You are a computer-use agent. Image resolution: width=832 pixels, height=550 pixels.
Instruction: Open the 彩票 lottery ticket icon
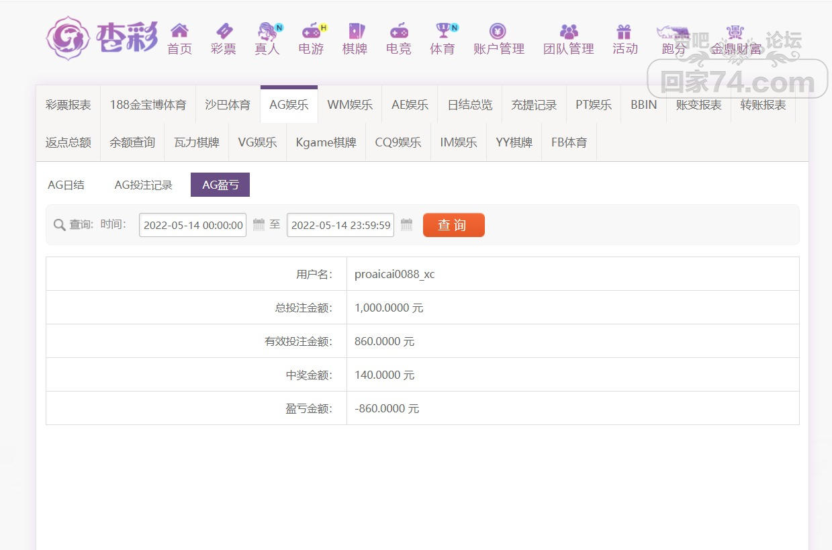tap(223, 32)
